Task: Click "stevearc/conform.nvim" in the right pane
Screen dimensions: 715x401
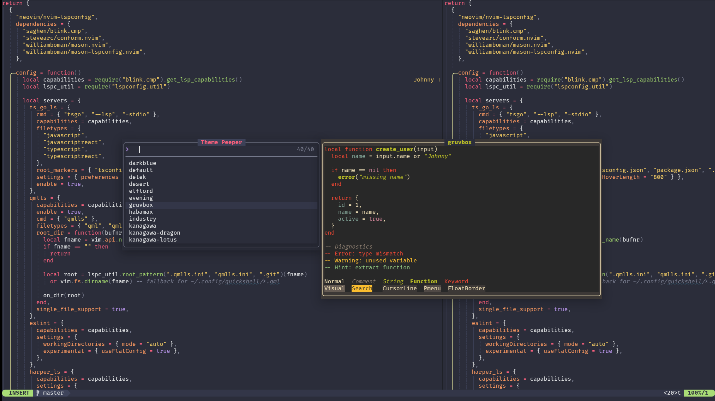Action: coord(504,38)
